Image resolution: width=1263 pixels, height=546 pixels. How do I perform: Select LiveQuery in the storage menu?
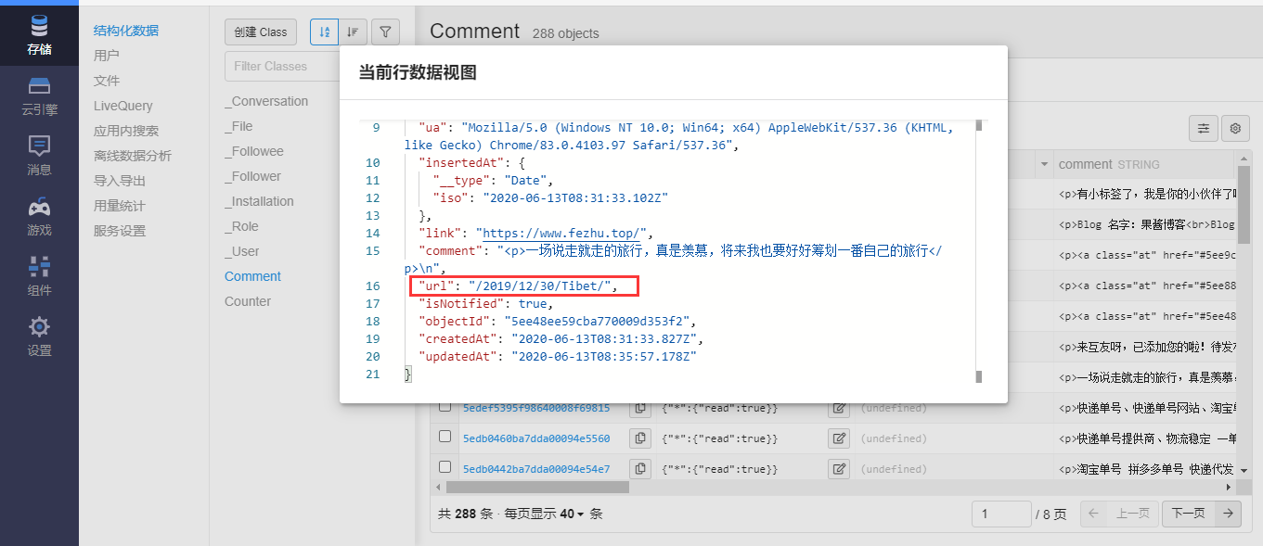point(122,106)
